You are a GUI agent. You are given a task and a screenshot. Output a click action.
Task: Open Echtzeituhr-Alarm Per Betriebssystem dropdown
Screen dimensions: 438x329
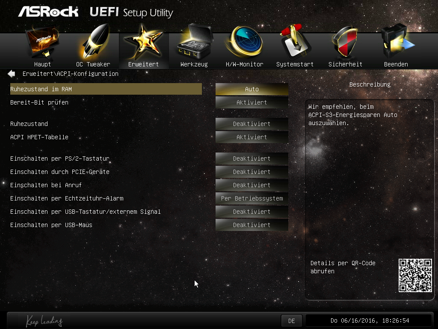click(252, 198)
